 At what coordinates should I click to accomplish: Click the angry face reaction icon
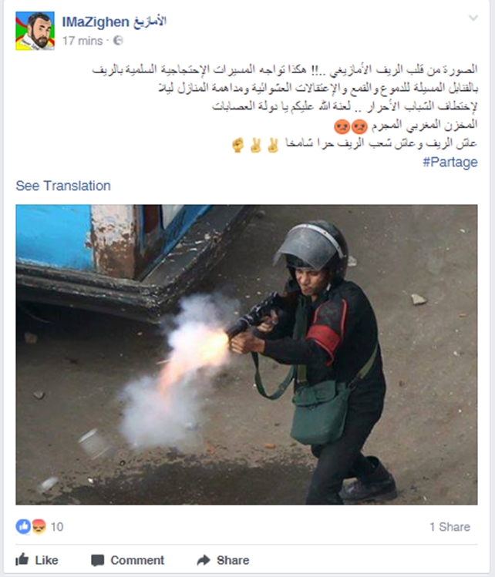click(39, 527)
